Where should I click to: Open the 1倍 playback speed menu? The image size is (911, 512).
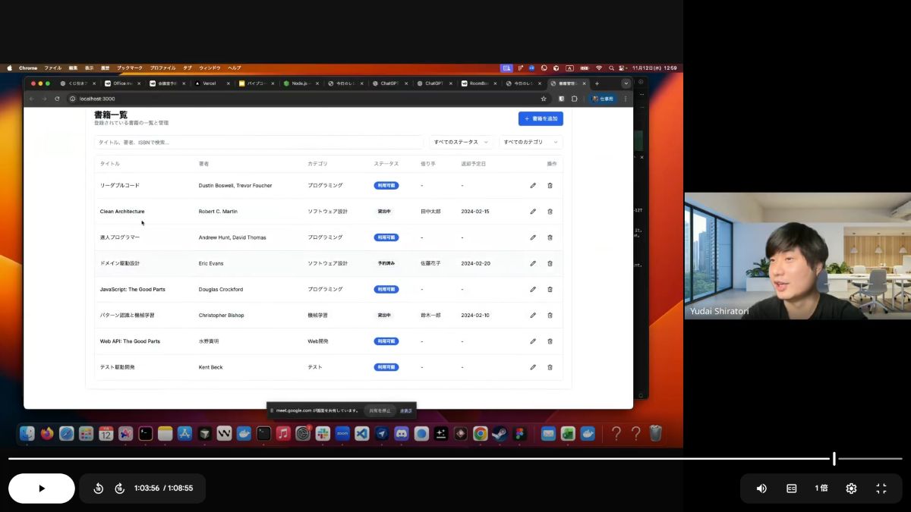pos(821,488)
